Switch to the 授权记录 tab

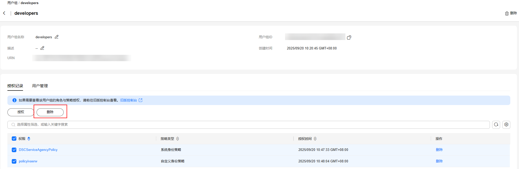point(15,86)
